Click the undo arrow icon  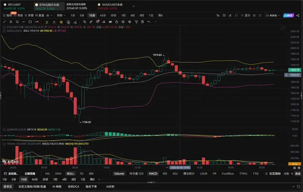pyautogui.click(x=149, y=22)
